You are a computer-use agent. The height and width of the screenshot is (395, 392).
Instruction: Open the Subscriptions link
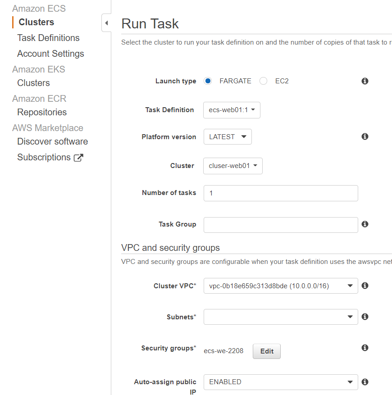click(44, 157)
